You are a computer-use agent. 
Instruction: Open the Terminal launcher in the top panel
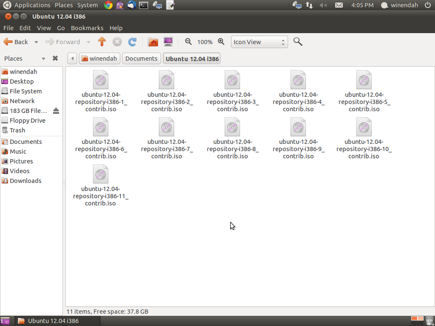[x=144, y=5]
